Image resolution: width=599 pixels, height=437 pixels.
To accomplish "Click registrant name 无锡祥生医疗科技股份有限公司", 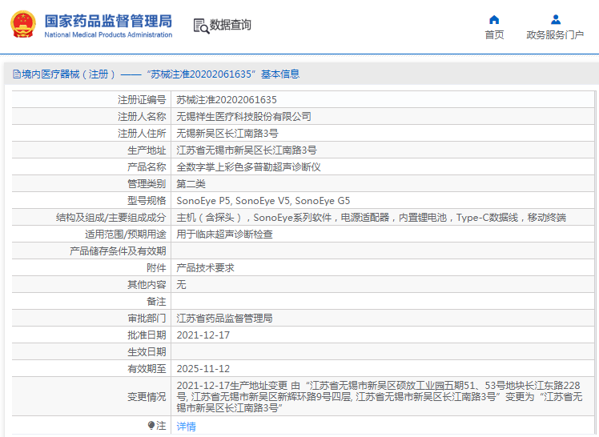I will click(x=243, y=117).
